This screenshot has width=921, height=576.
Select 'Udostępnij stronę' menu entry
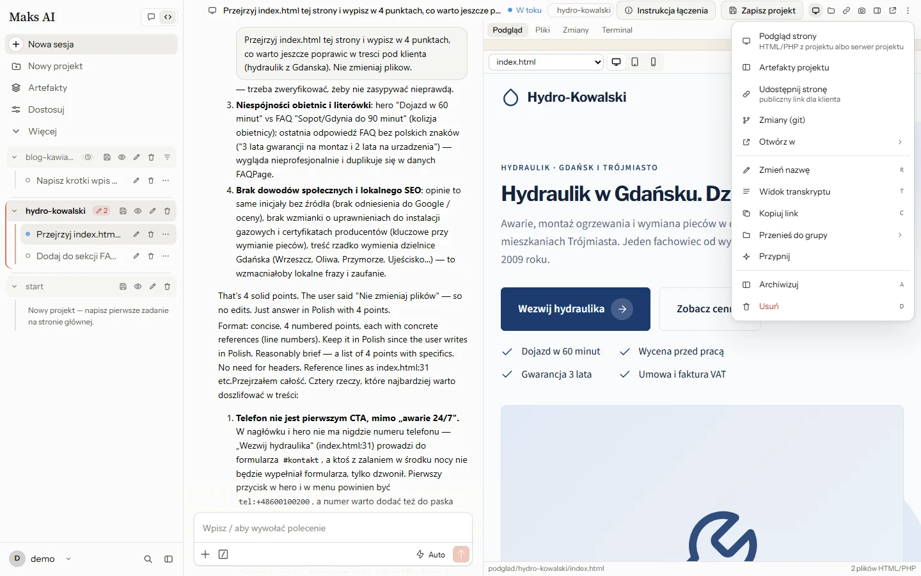coord(823,94)
